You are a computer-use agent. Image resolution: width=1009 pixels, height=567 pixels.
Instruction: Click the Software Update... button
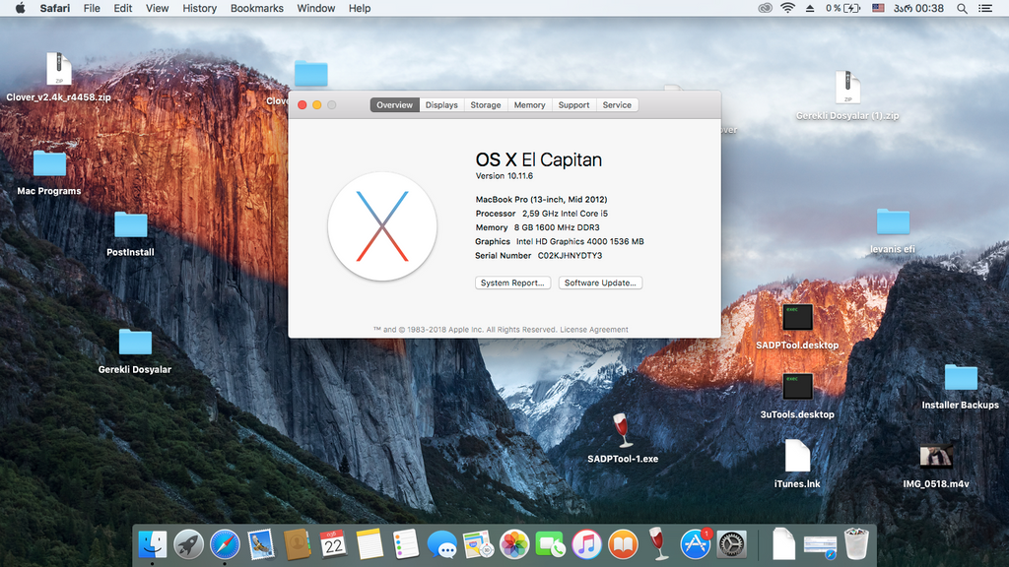click(x=600, y=283)
